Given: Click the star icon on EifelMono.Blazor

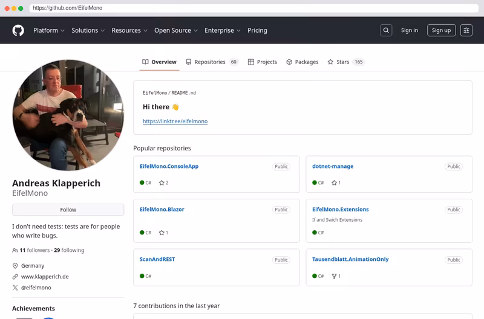Looking at the screenshot, I should coord(162,233).
